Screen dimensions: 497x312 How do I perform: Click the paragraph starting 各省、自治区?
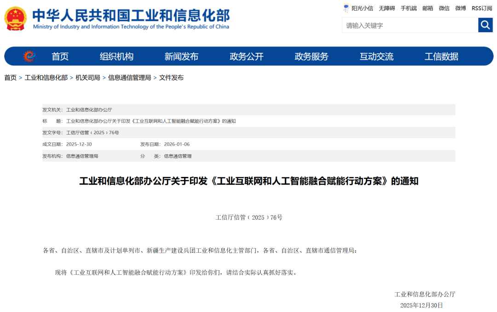[200, 250]
